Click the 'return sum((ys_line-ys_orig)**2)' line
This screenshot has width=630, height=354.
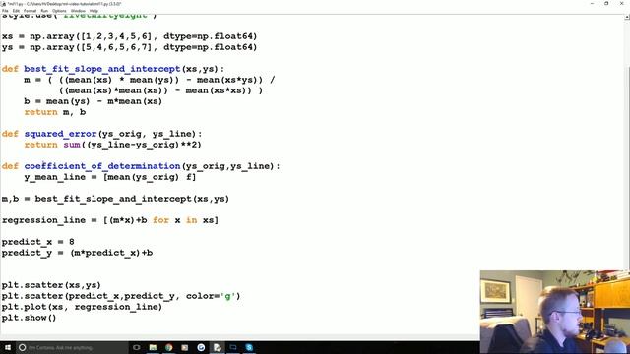[112, 145]
